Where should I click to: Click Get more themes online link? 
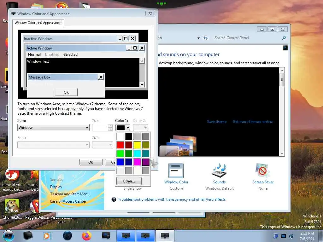point(253,122)
